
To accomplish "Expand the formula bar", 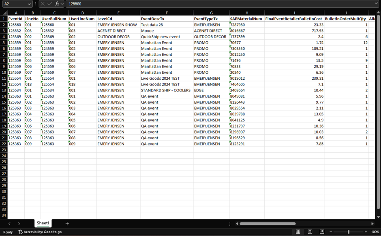I will [377, 4].
